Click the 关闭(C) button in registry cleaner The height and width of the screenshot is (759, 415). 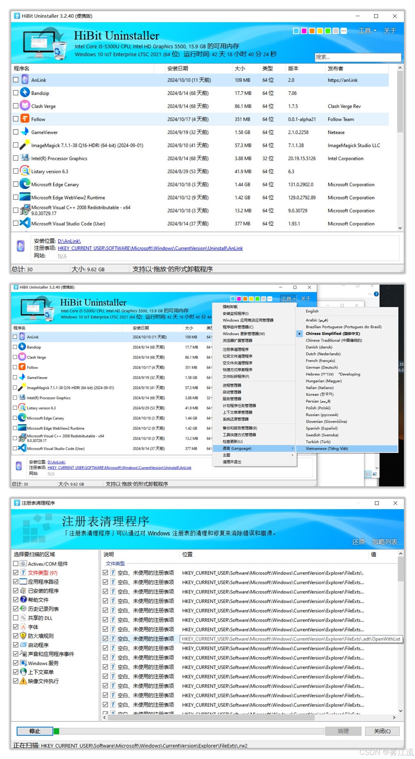(382, 731)
